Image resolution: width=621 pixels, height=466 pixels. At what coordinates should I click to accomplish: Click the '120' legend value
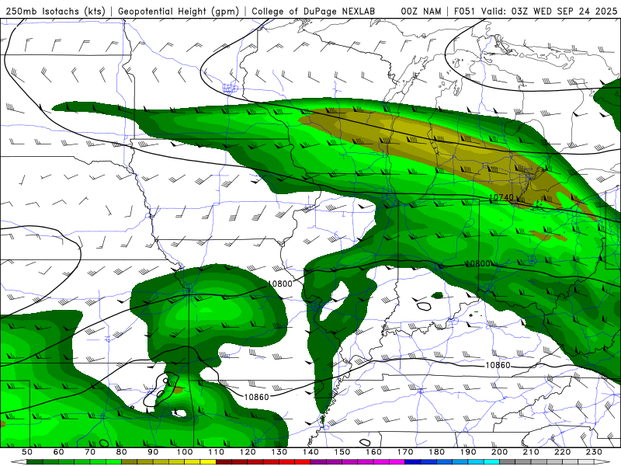[x=248, y=452]
